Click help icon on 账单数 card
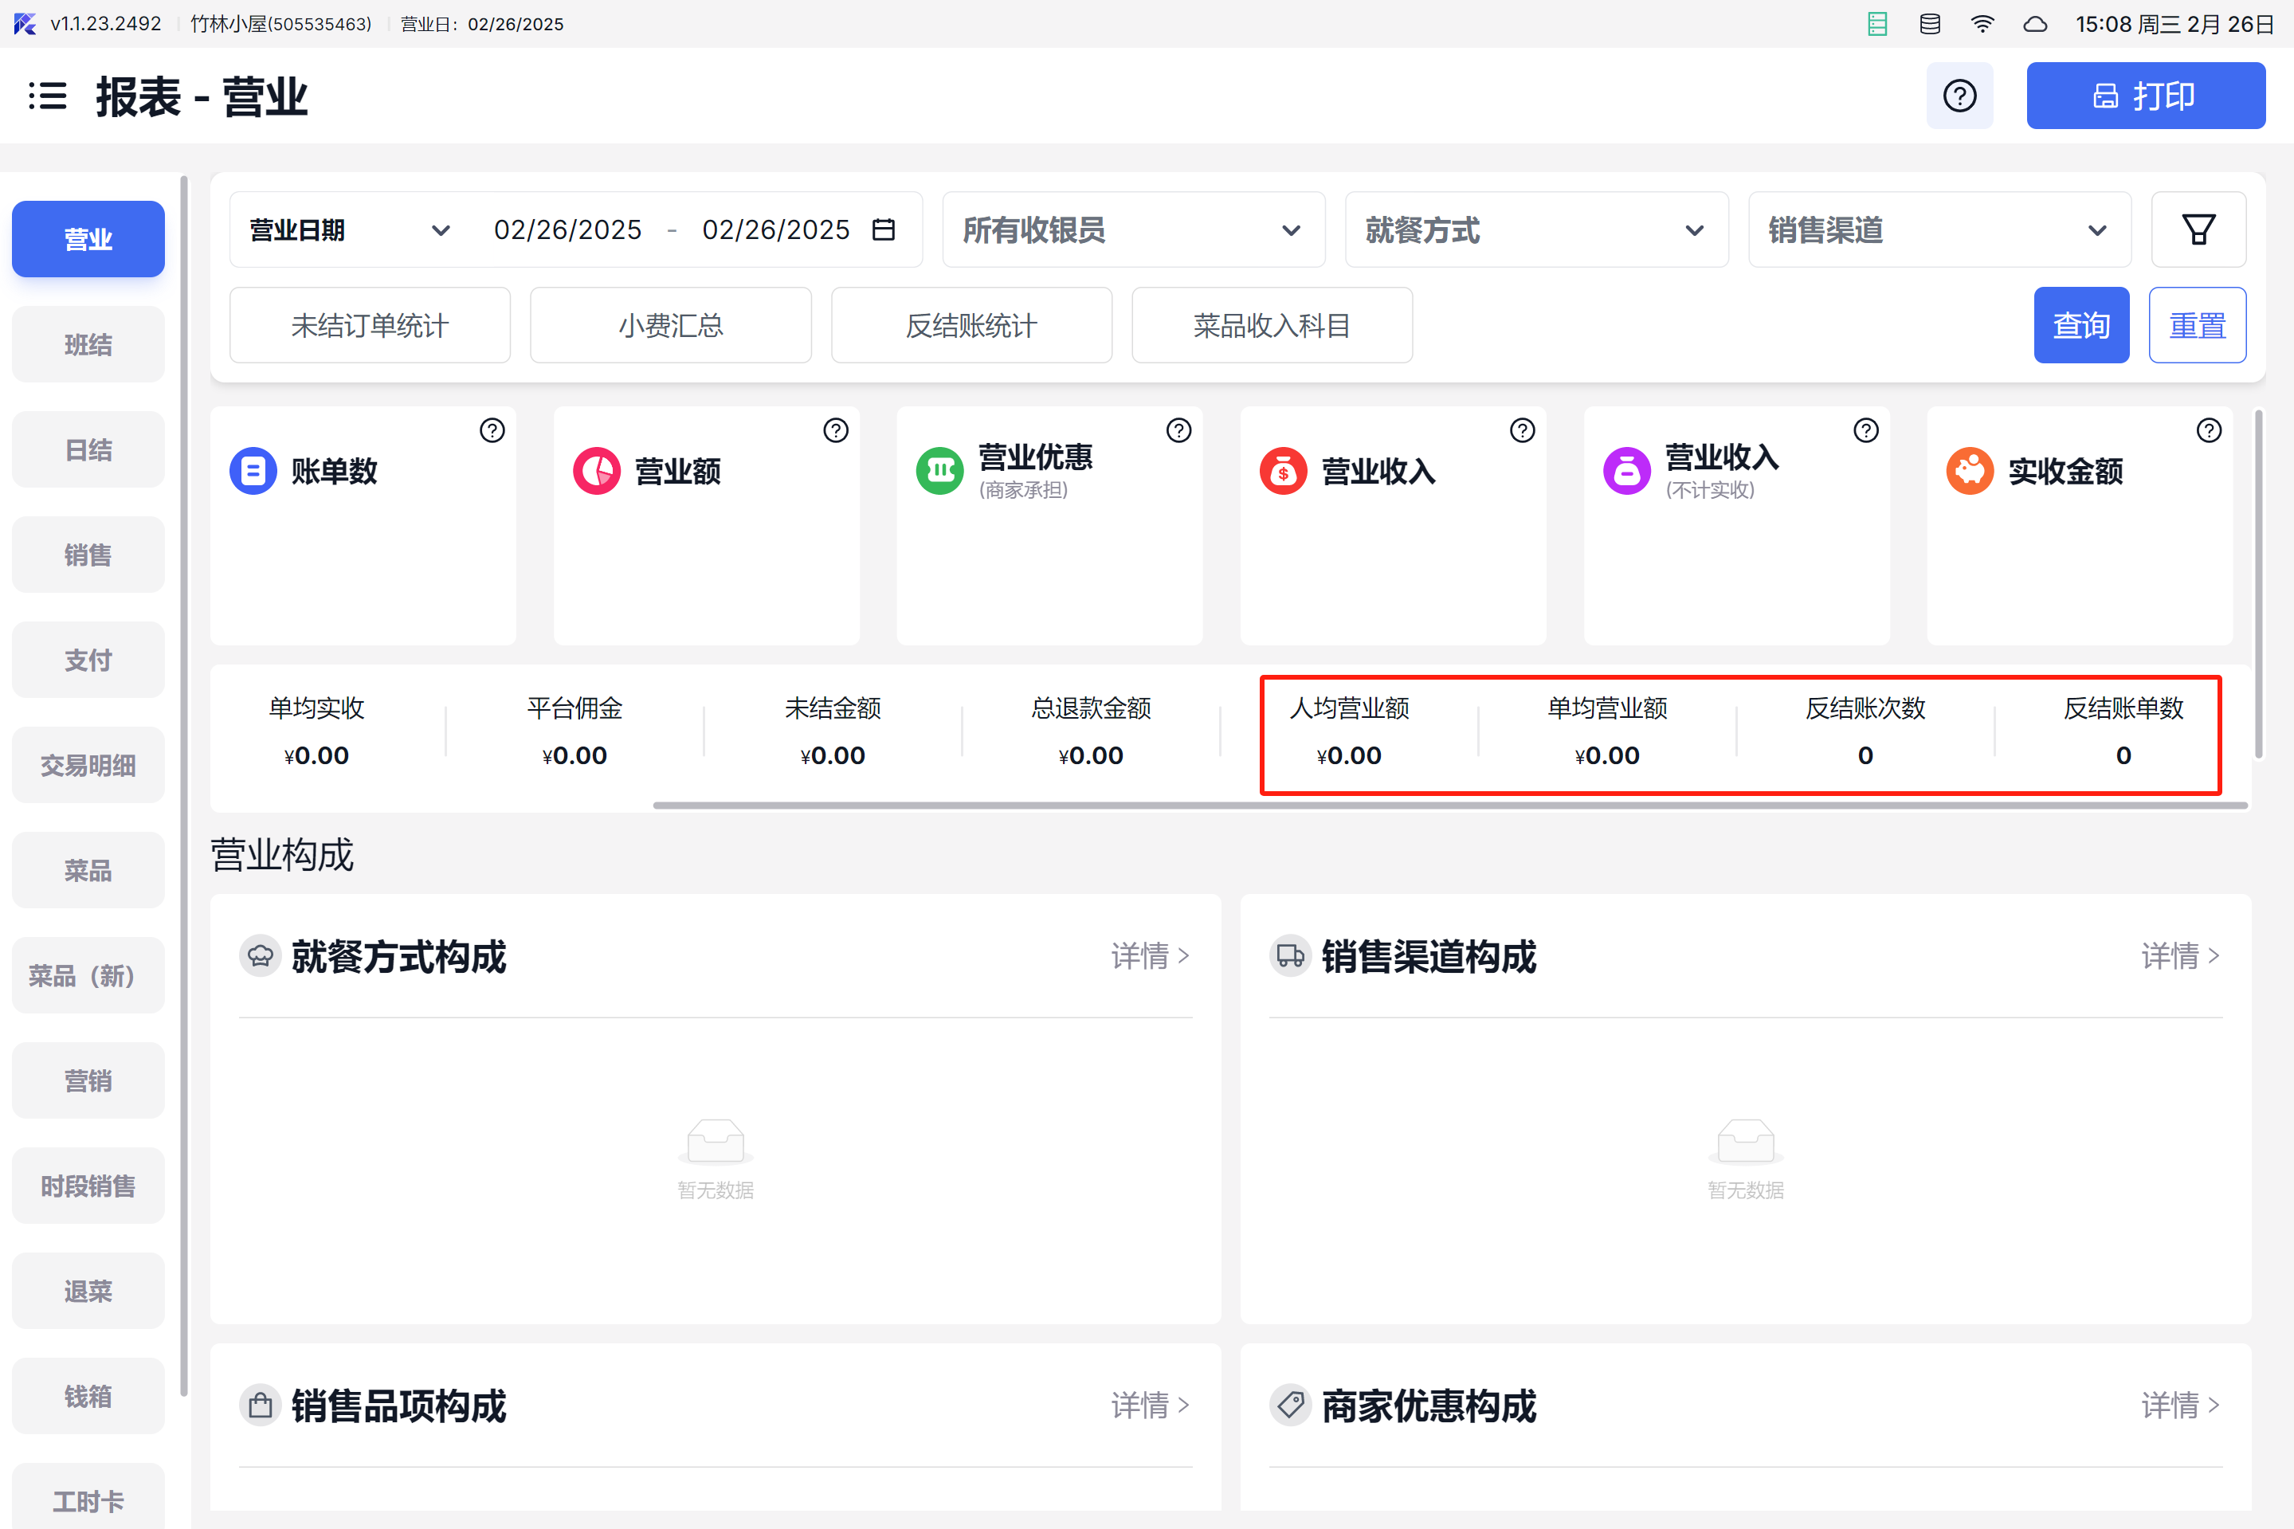The image size is (2294, 1529). pos(492,430)
